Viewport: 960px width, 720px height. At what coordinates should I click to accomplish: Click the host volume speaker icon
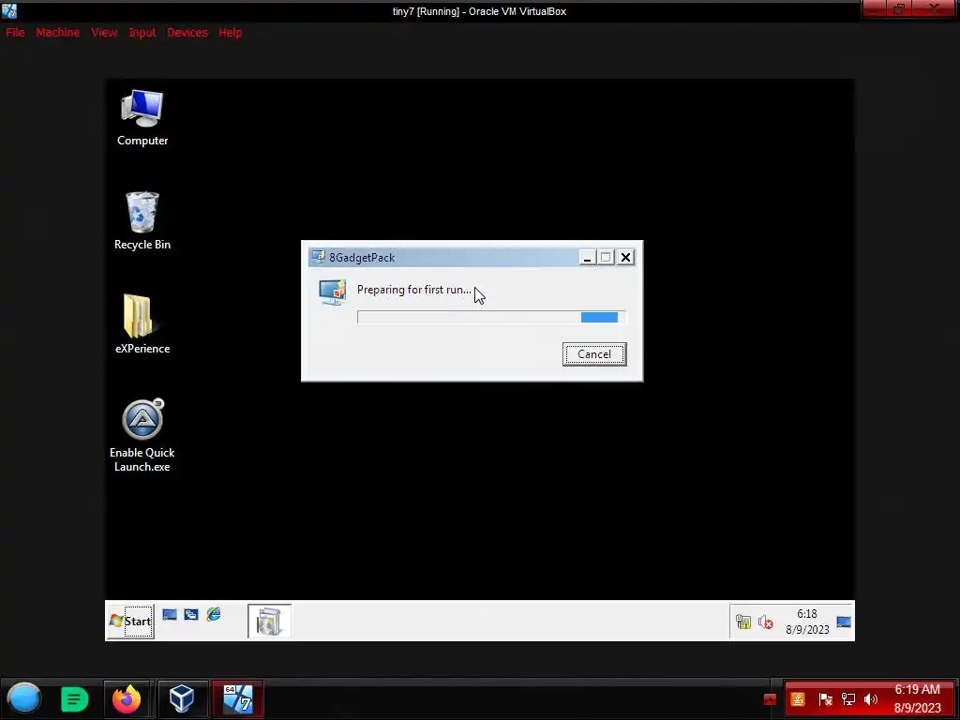pos(871,699)
